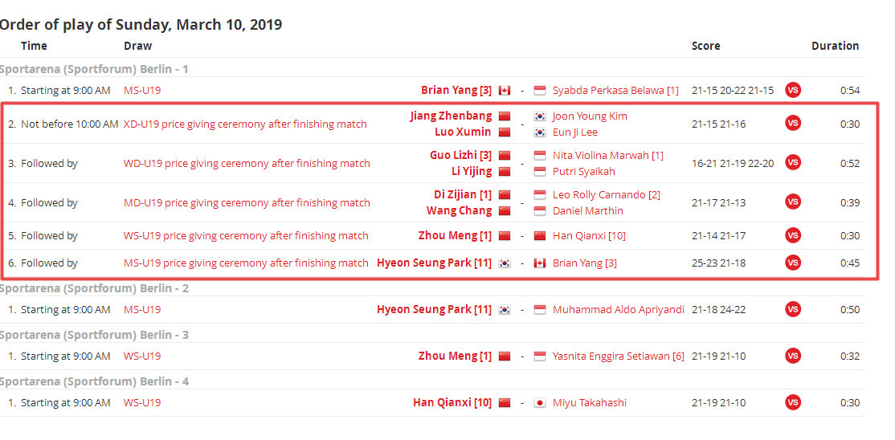This screenshot has width=895, height=440.
Task: Click WD-U19 price giving ceremony draw link
Action: point(247,163)
